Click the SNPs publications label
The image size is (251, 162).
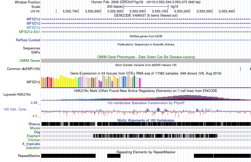36,52
